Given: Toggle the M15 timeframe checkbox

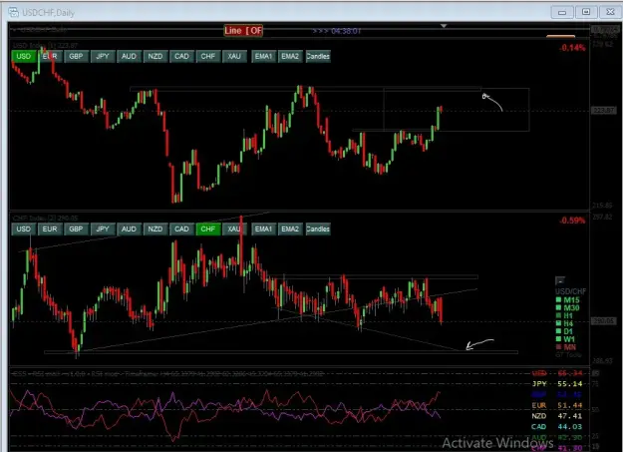Looking at the screenshot, I should coord(558,300).
